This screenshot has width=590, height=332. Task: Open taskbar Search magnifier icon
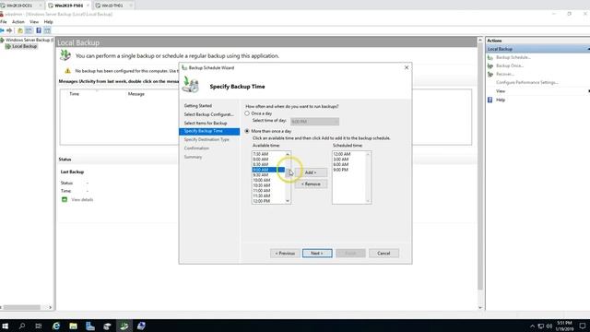[22, 326]
